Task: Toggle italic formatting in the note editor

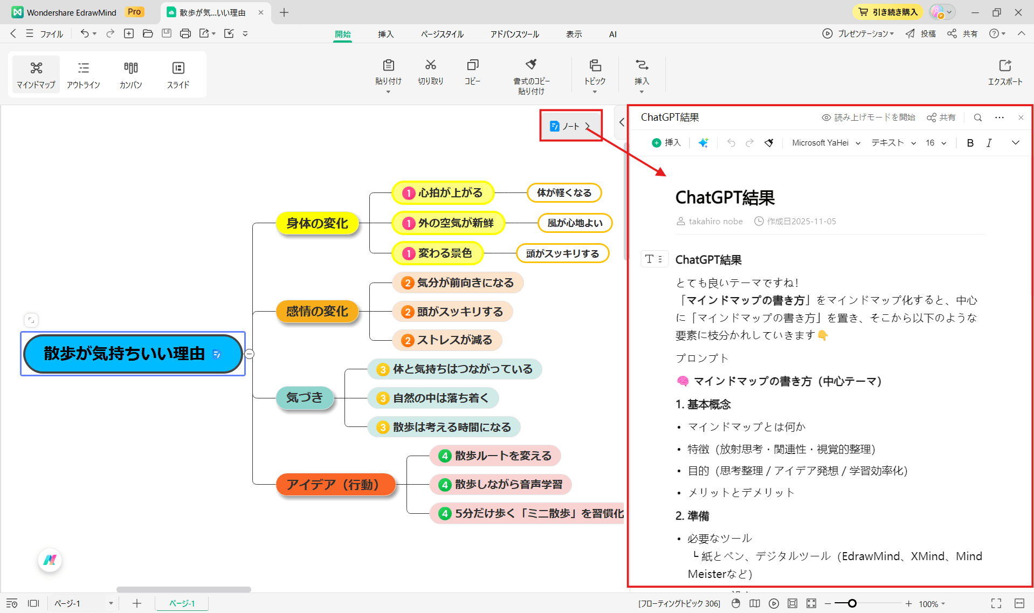Action: pyautogui.click(x=989, y=142)
